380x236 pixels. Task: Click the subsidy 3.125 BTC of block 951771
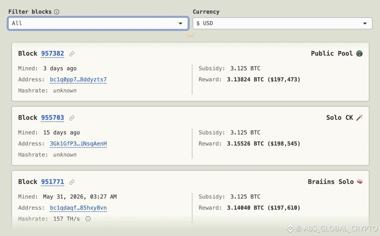click(x=245, y=197)
